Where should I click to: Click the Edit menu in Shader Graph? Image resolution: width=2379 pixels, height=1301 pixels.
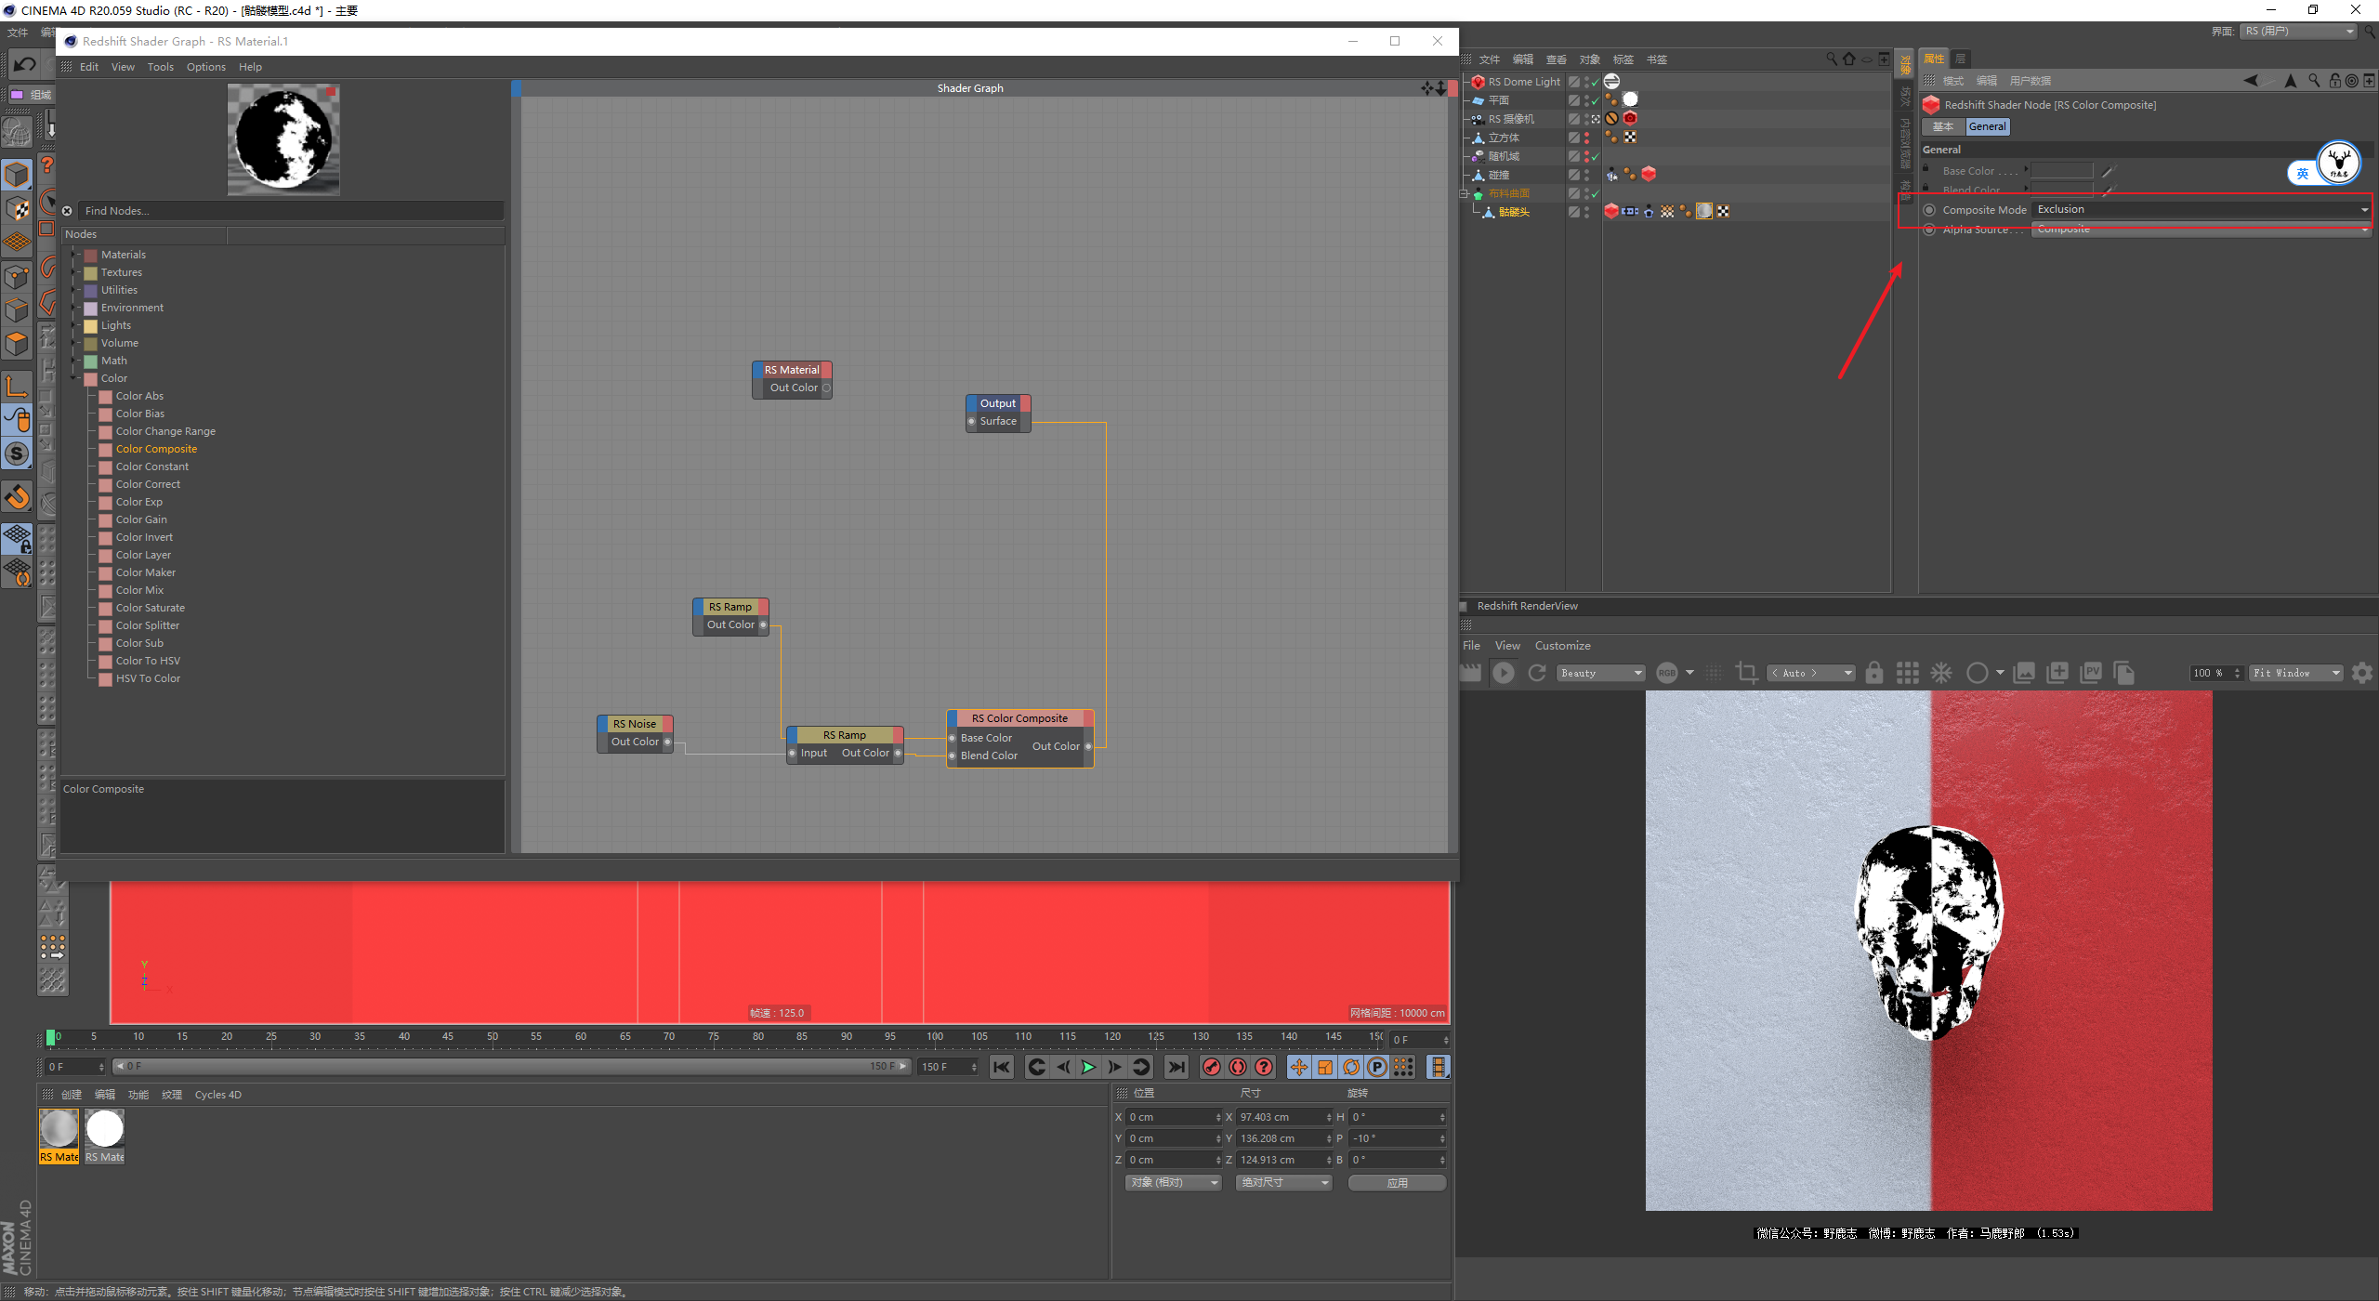point(86,66)
